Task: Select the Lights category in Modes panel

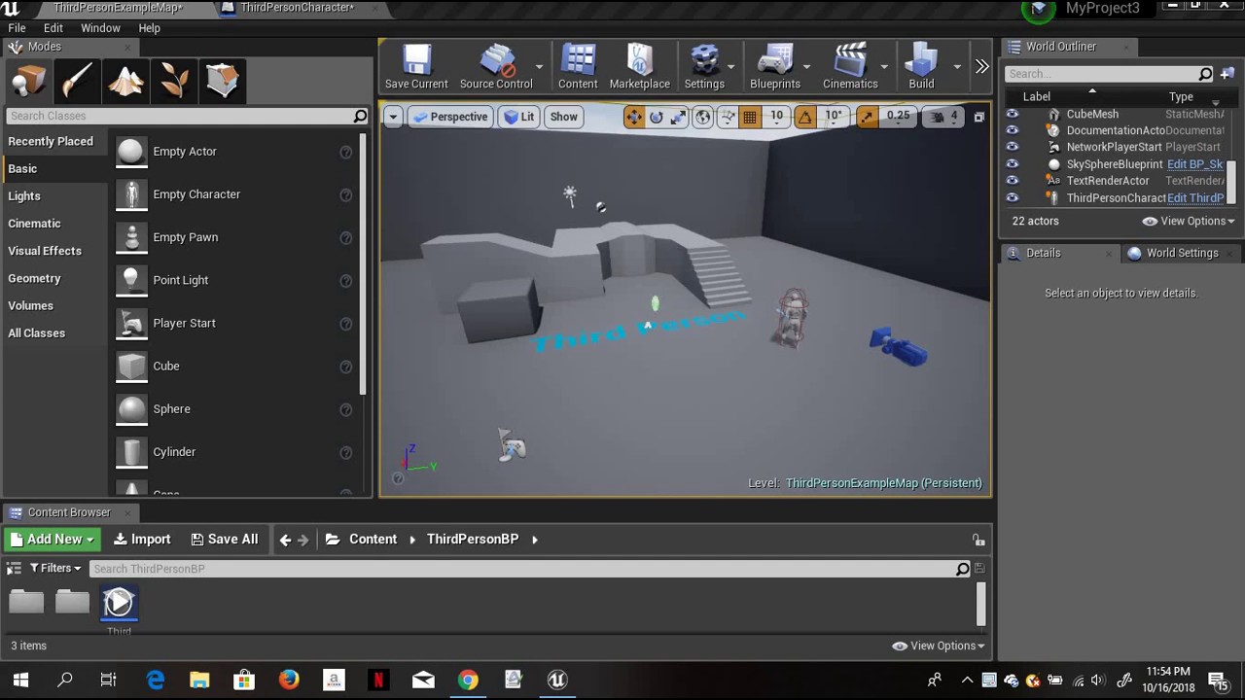Action: pos(24,196)
